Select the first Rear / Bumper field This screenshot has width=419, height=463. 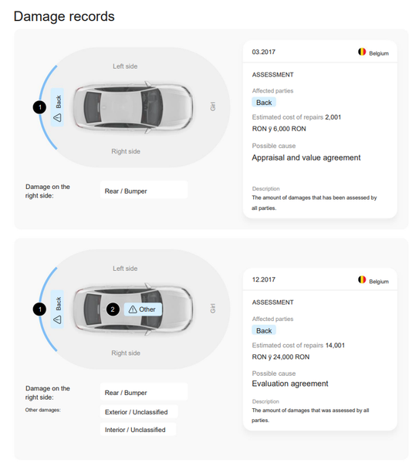(144, 191)
